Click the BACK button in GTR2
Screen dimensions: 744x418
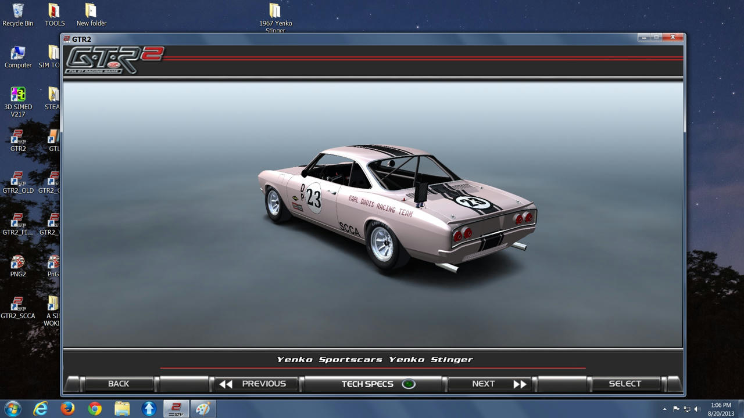[x=119, y=384]
